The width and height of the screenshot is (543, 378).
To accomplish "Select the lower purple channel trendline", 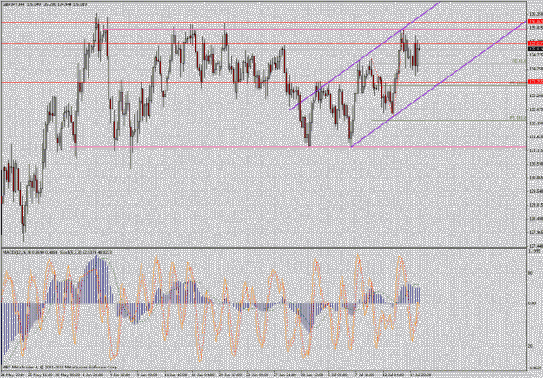I will tap(439, 83).
